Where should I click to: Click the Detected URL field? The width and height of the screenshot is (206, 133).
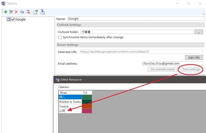(141, 52)
